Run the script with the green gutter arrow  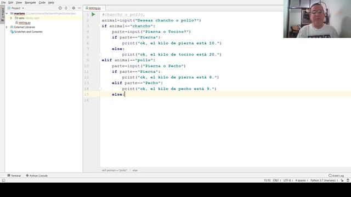coord(93,15)
